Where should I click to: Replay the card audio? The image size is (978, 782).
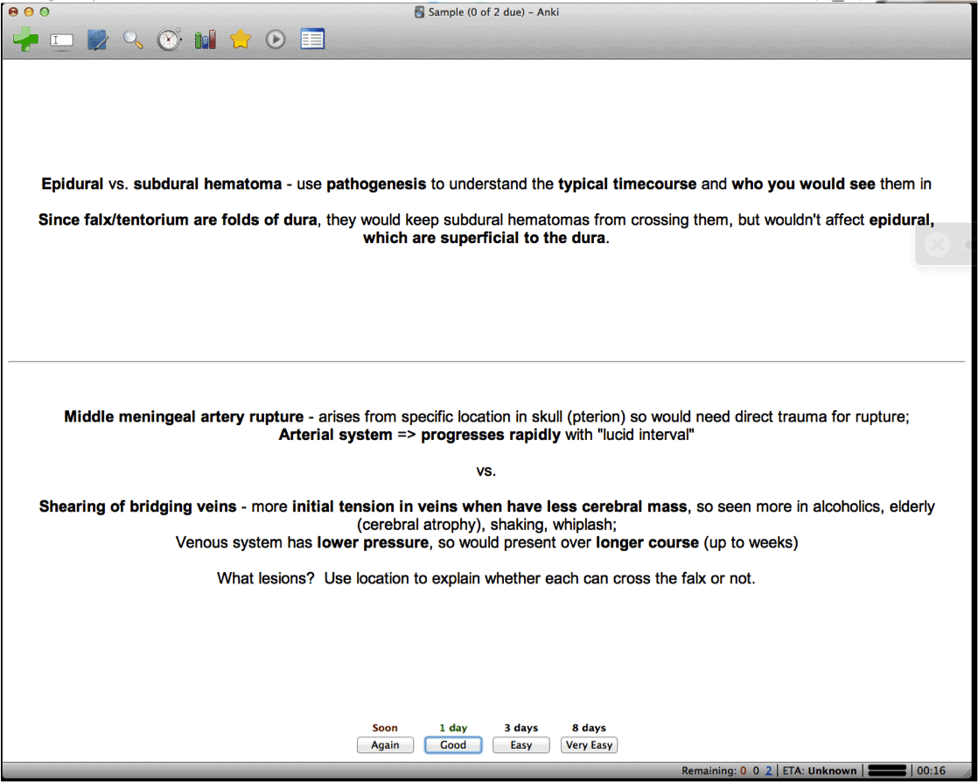click(x=276, y=39)
